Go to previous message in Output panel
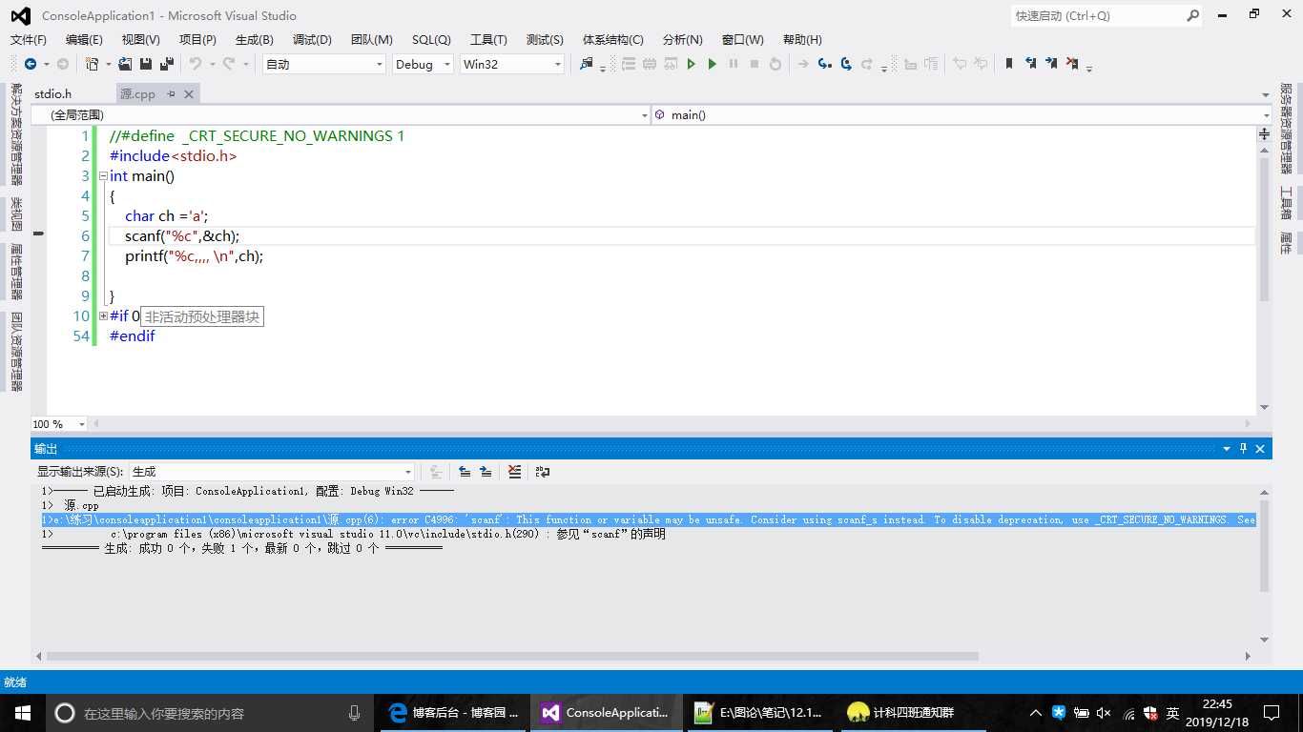The image size is (1303, 732). click(465, 472)
